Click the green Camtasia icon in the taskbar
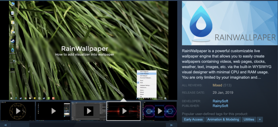The height and width of the screenshot is (127, 278). 49,98
